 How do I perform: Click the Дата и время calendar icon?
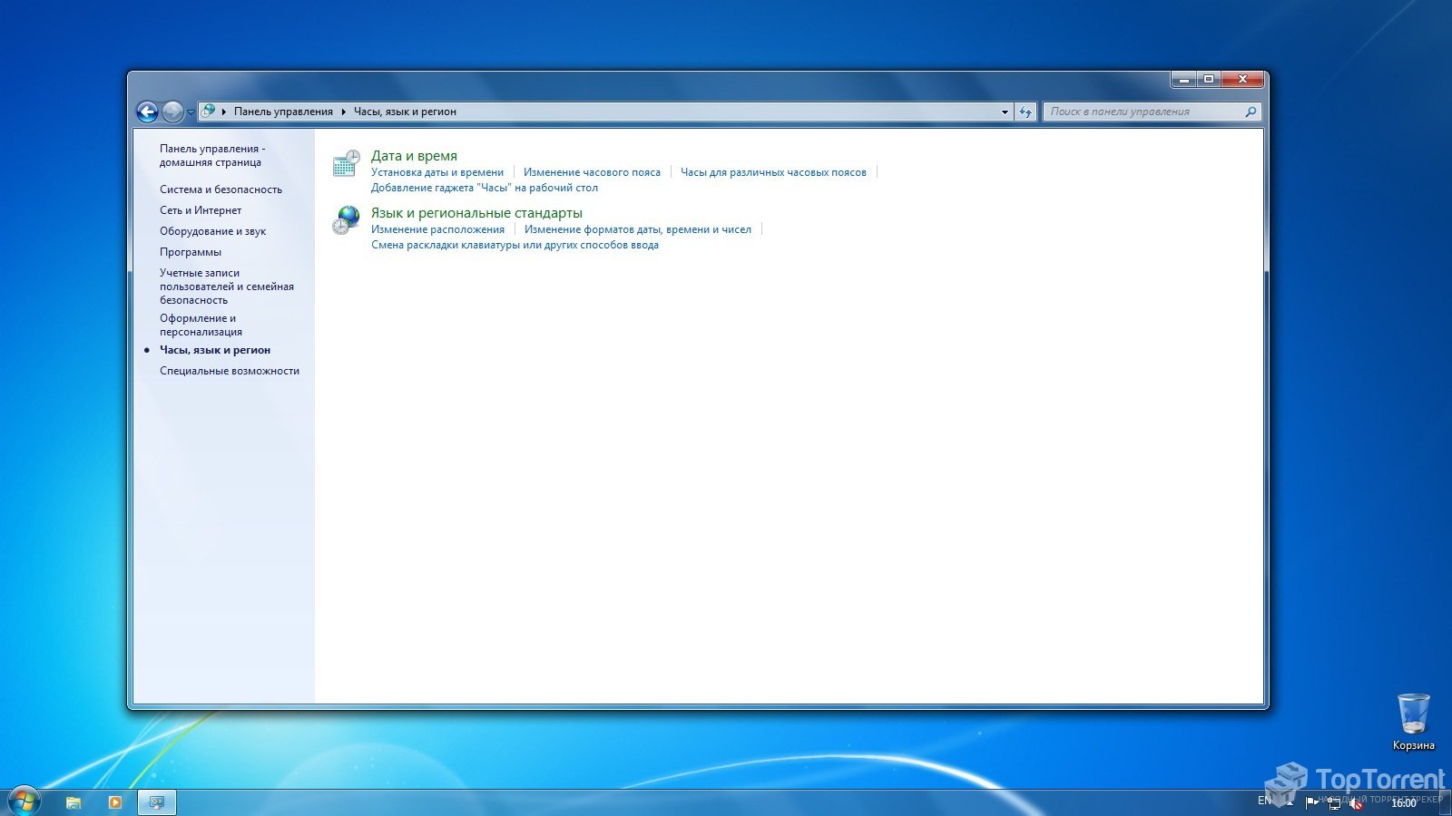point(346,163)
